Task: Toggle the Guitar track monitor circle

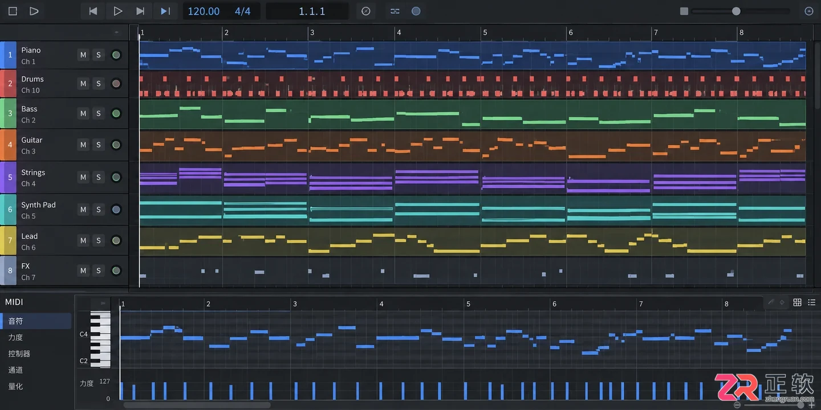Action: (116, 145)
